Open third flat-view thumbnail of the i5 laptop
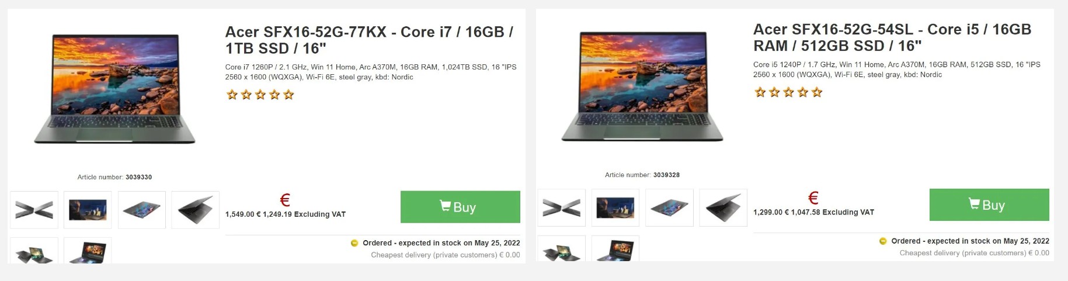 pyautogui.click(x=669, y=207)
